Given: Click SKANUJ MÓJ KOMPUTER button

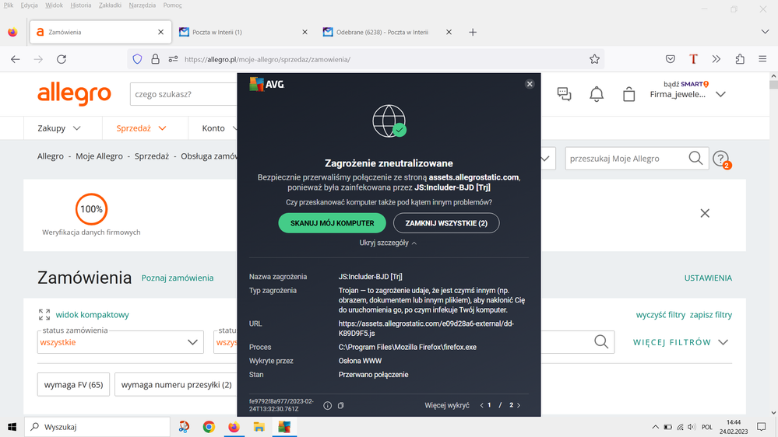Looking at the screenshot, I should 332,223.
